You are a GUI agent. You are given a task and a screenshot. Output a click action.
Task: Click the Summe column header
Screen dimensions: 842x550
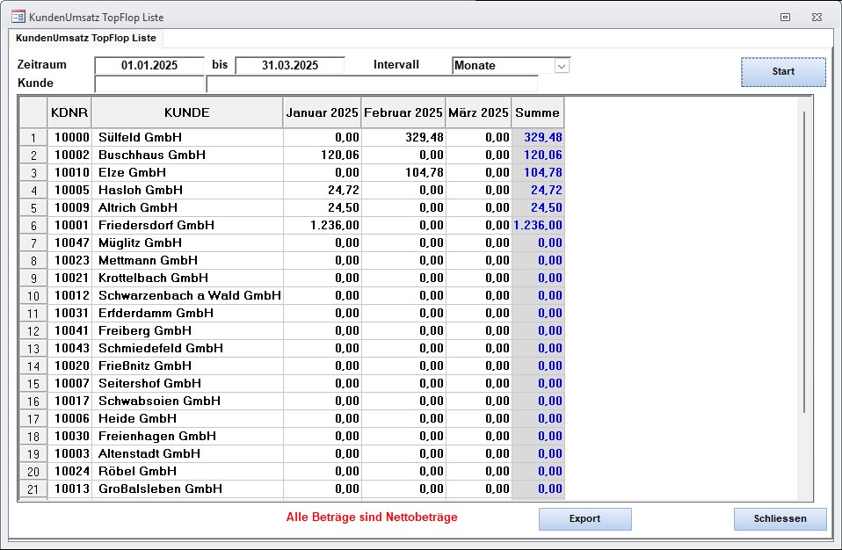coord(537,113)
